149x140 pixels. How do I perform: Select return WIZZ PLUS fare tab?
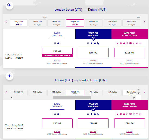pyautogui.click(x=129, y=105)
